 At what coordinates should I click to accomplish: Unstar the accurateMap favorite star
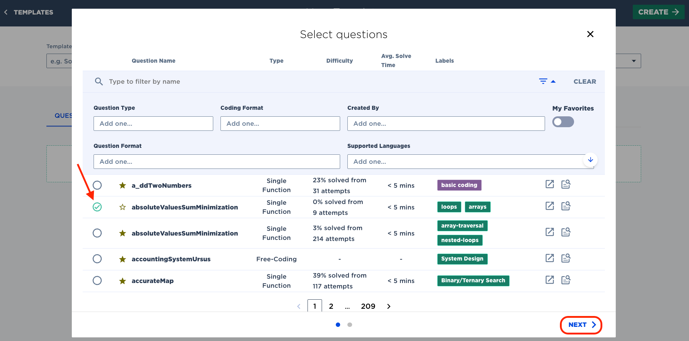pos(123,281)
